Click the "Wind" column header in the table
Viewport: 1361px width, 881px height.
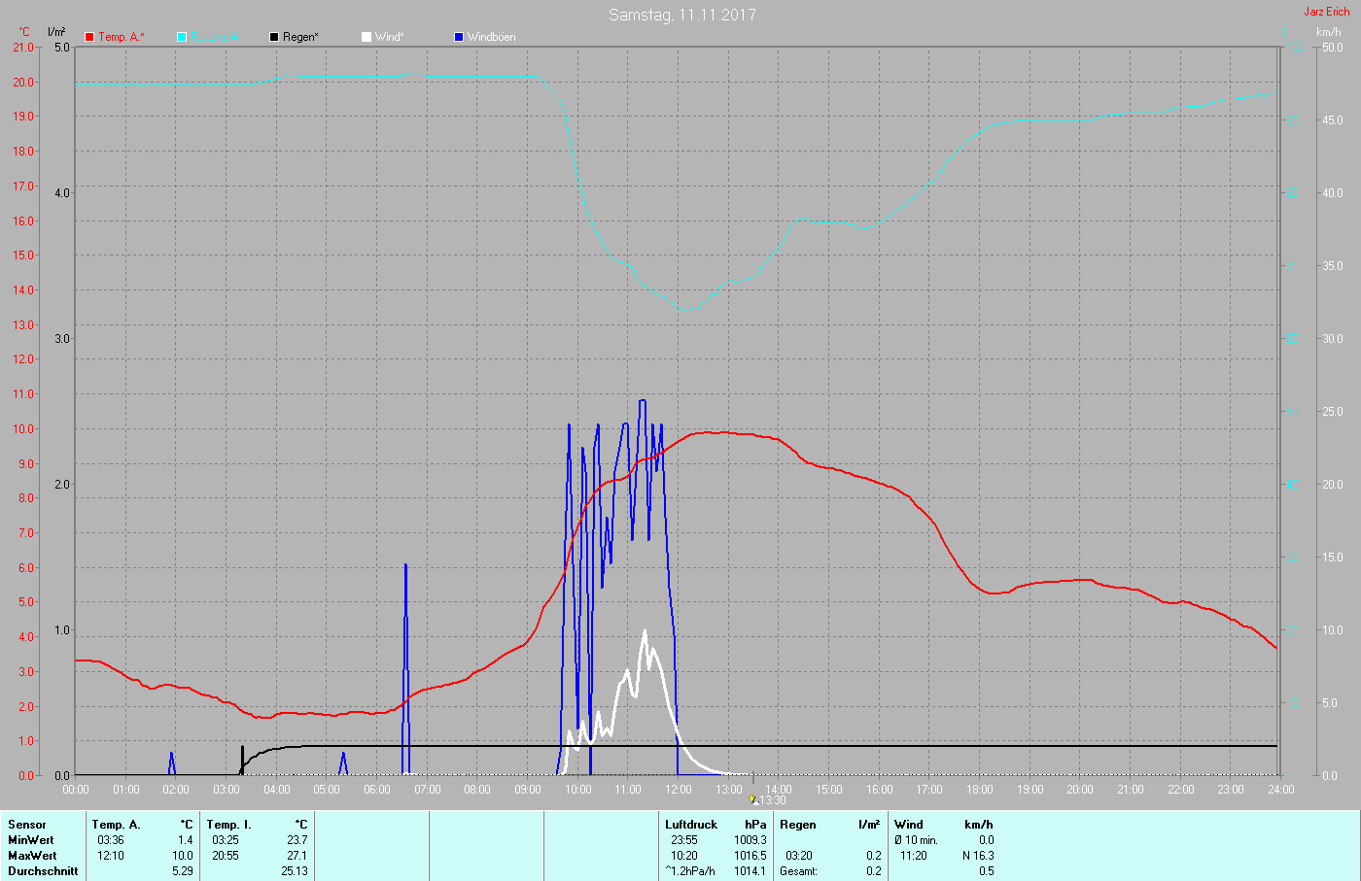pos(909,825)
